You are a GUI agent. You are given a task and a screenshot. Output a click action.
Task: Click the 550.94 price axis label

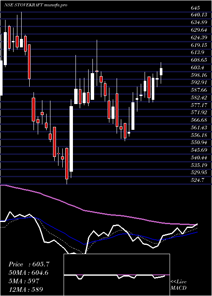tap(199, 143)
